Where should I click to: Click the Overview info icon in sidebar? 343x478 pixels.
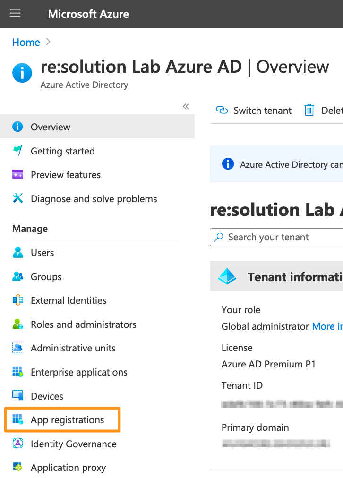[x=17, y=127]
